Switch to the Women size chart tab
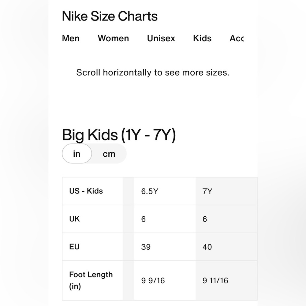This screenshot has height=306, width=306. point(113,38)
